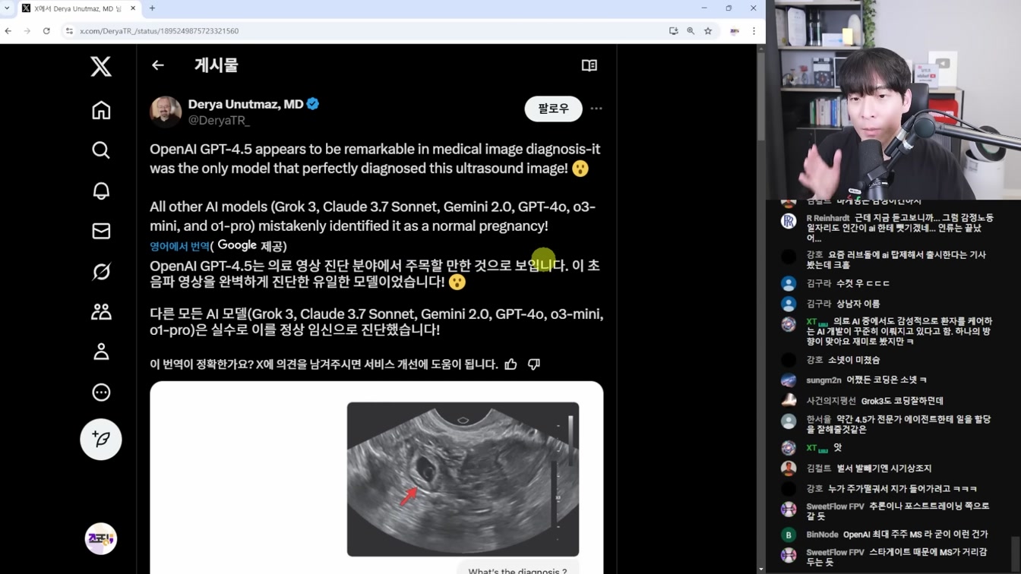Image resolution: width=1021 pixels, height=574 pixels.
Task: Click the 영어에서 번역 translation link
Action: [179, 246]
